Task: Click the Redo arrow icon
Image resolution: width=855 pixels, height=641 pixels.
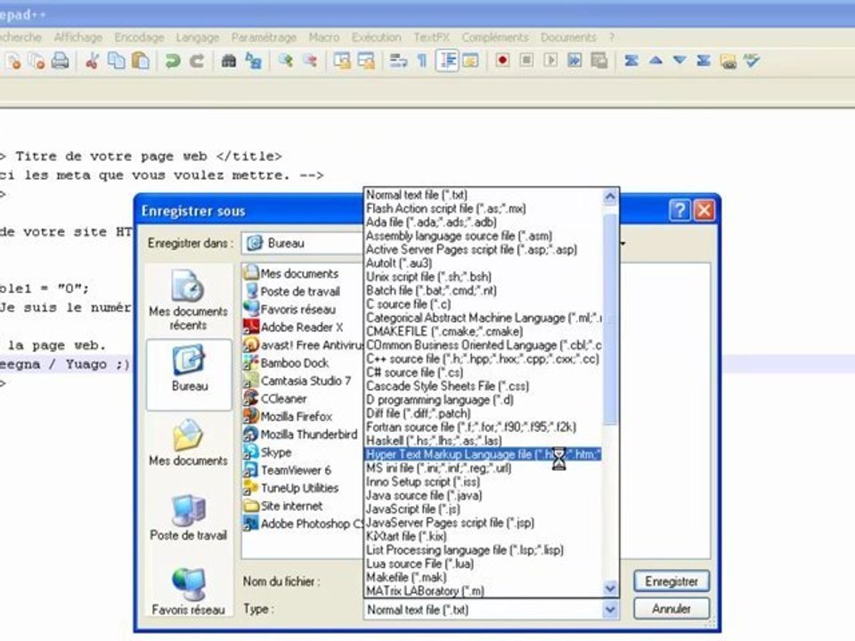Action: pos(197,61)
